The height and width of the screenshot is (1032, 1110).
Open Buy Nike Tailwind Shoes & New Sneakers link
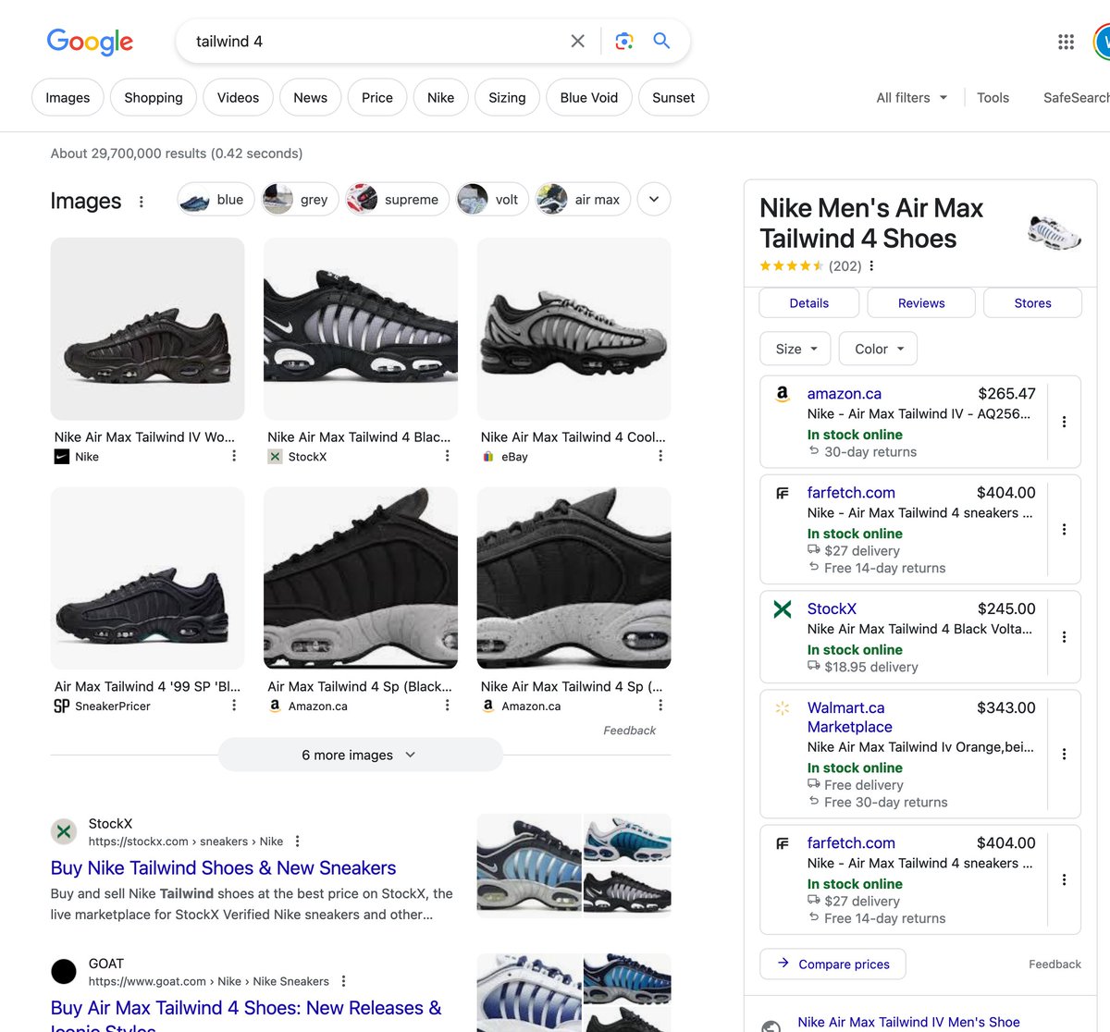pyautogui.click(x=223, y=868)
